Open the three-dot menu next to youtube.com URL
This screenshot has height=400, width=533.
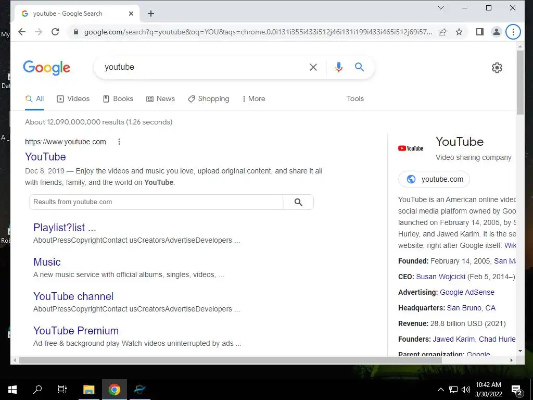(x=119, y=142)
